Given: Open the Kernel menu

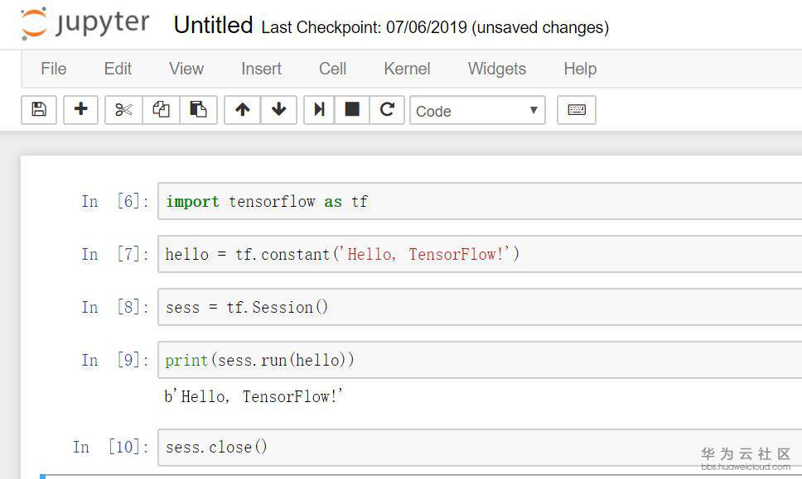Looking at the screenshot, I should point(407,69).
